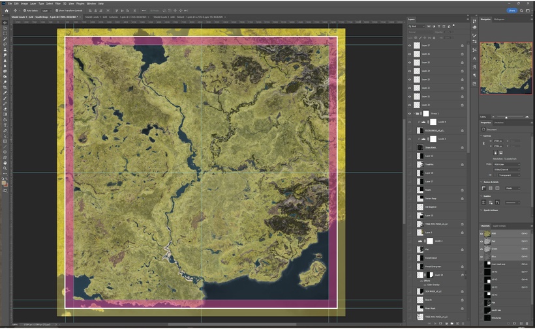Open the document Mode dropdown (RGB Color)
The height and width of the screenshot is (329, 535).
pyautogui.click(x=506, y=164)
